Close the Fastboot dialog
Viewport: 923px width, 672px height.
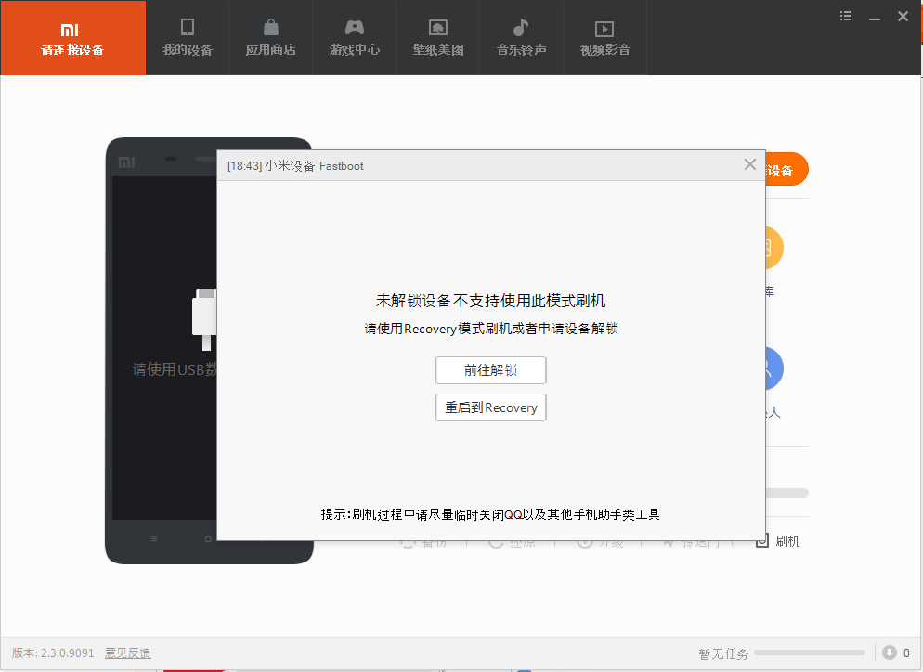[x=750, y=164]
